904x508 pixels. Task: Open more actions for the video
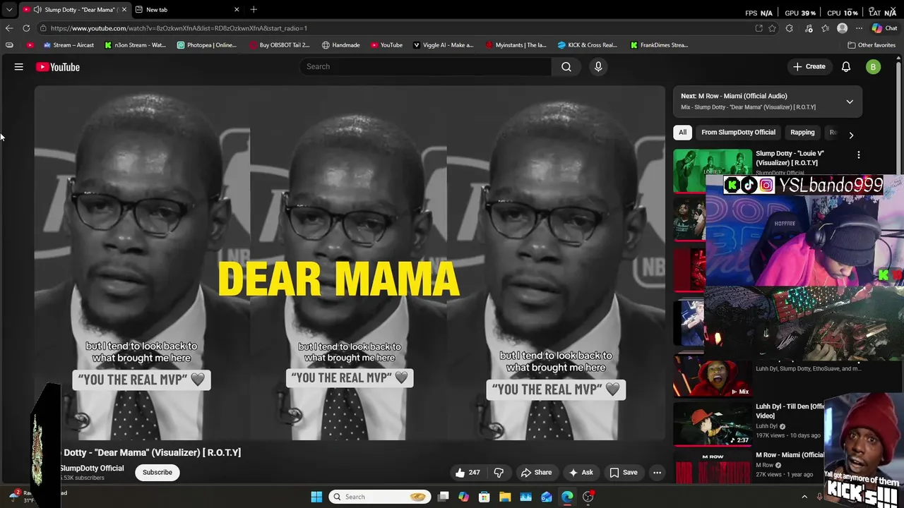[x=657, y=473]
